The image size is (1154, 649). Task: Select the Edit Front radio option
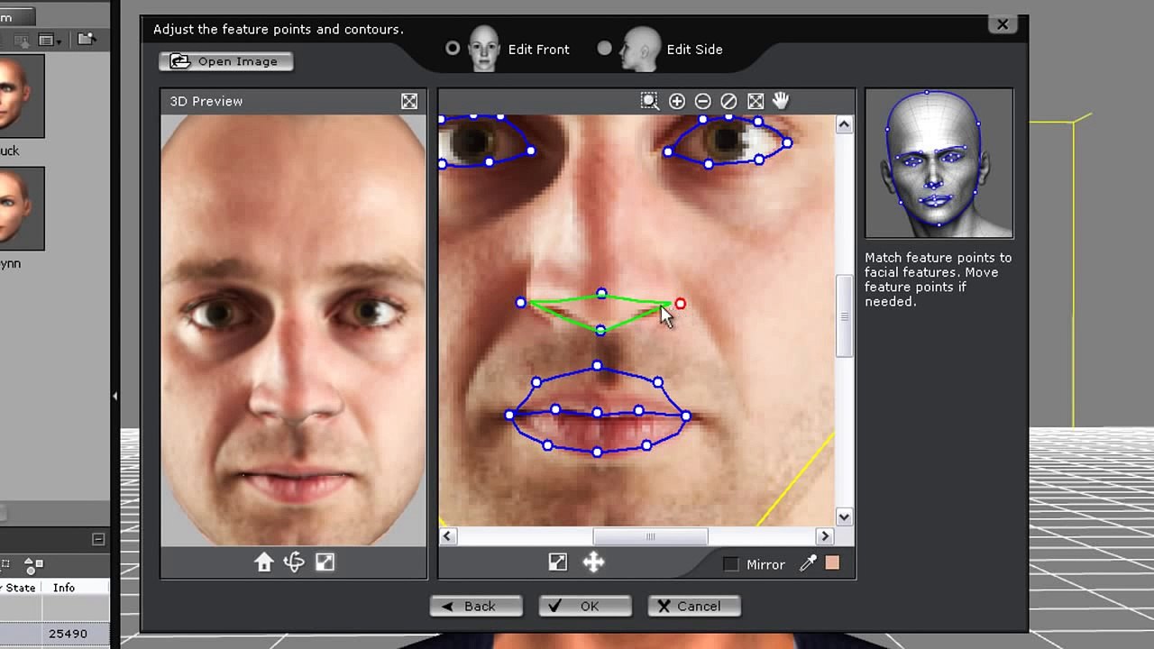[x=453, y=49]
